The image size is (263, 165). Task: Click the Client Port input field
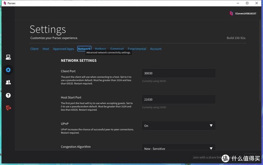pyautogui.click(x=178, y=73)
